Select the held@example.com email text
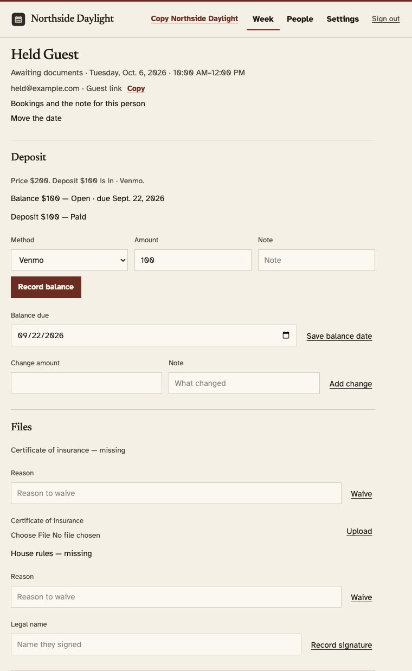The height and width of the screenshot is (671, 412). [x=45, y=88]
